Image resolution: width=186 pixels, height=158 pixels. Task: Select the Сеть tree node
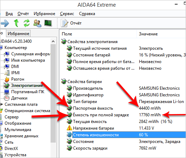[x=9, y=142]
